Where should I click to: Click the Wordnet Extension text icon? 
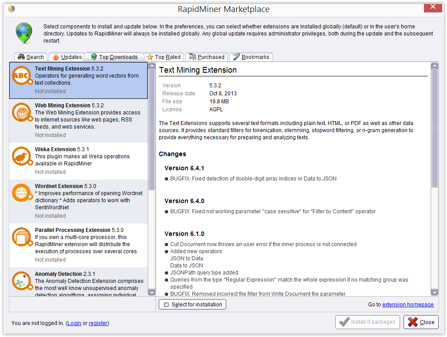(x=22, y=193)
